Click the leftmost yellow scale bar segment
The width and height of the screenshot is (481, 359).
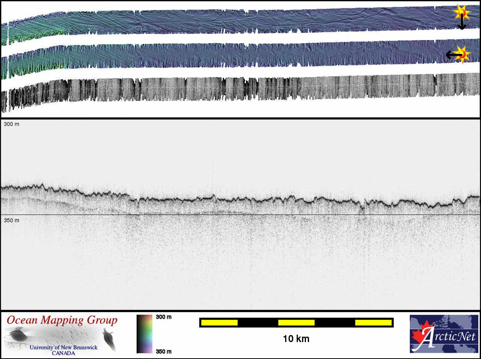(x=219, y=322)
